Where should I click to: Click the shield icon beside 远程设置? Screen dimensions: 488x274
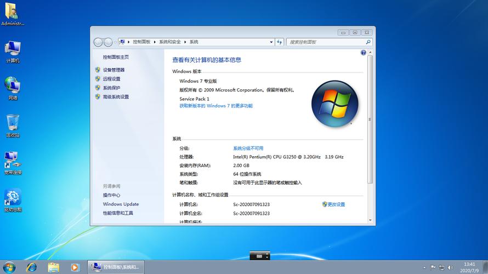click(x=98, y=79)
